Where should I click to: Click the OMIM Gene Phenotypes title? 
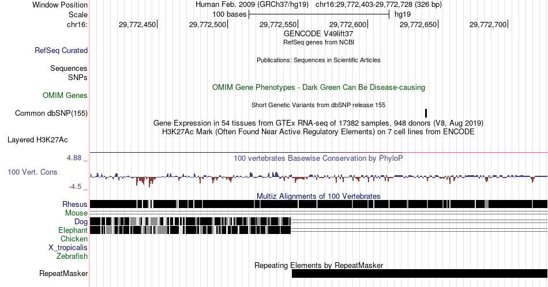coord(318,87)
